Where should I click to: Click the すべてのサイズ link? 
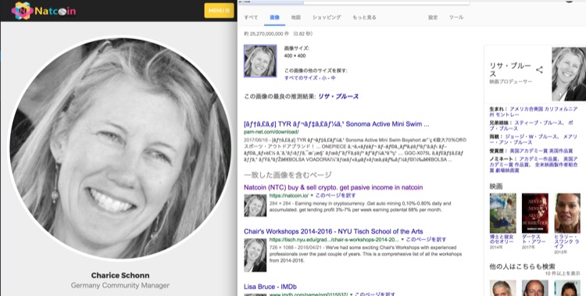click(302, 78)
